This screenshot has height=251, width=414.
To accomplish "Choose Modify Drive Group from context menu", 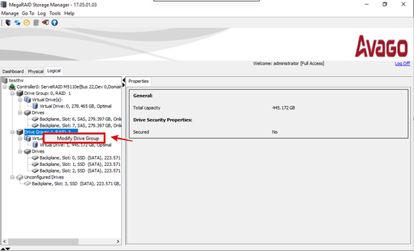I will click(x=75, y=138).
